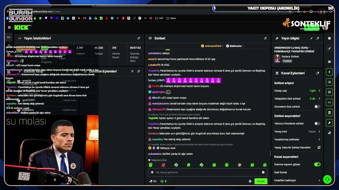Edit stream info with the Yayın bilgisi pencil

pos(311,38)
